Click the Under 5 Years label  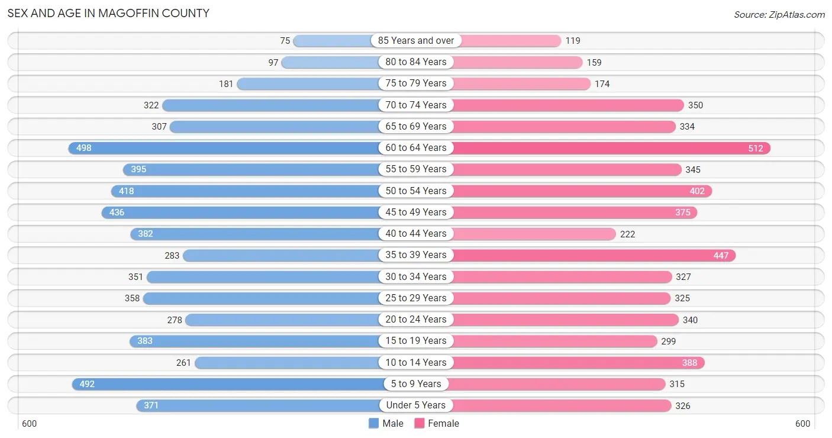click(416, 405)
